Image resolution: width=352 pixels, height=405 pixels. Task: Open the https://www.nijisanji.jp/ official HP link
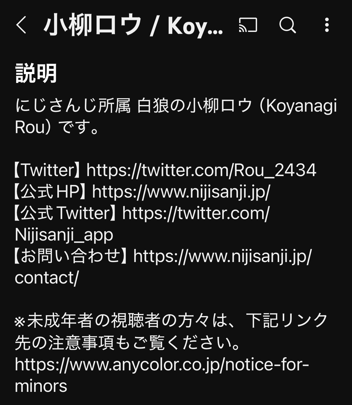pos(181,192)
